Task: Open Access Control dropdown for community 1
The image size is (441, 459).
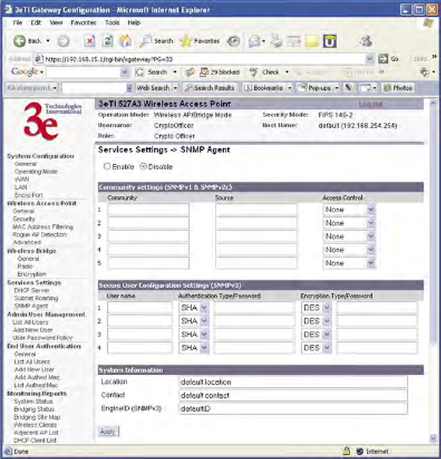Action: pos(370,209)
